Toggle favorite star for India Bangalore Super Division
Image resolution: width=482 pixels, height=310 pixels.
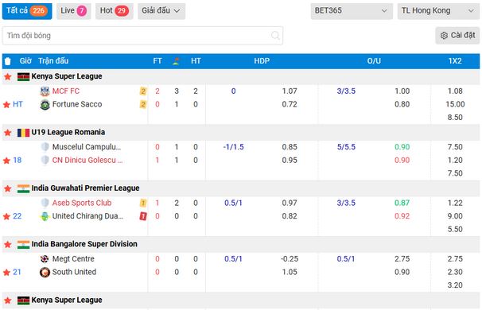[x=8, y=245]
